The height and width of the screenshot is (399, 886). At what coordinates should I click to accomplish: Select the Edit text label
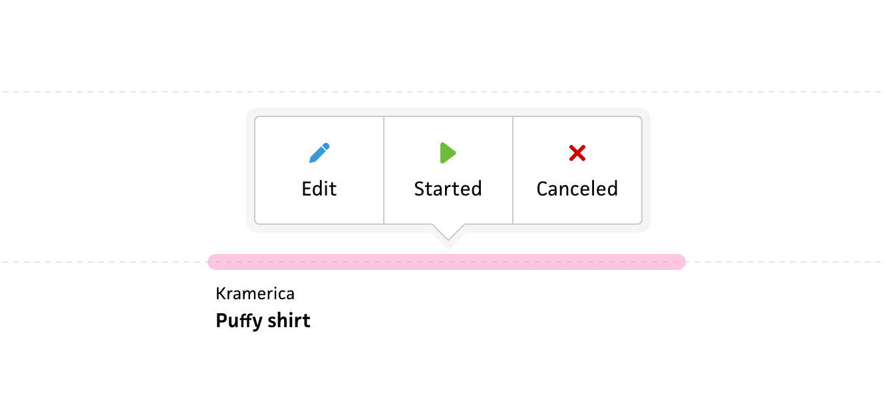(x=319, y=189)
